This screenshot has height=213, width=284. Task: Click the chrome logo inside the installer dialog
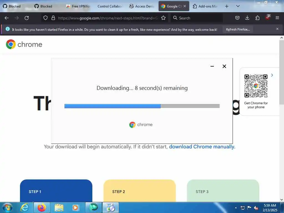coord(141,125)
